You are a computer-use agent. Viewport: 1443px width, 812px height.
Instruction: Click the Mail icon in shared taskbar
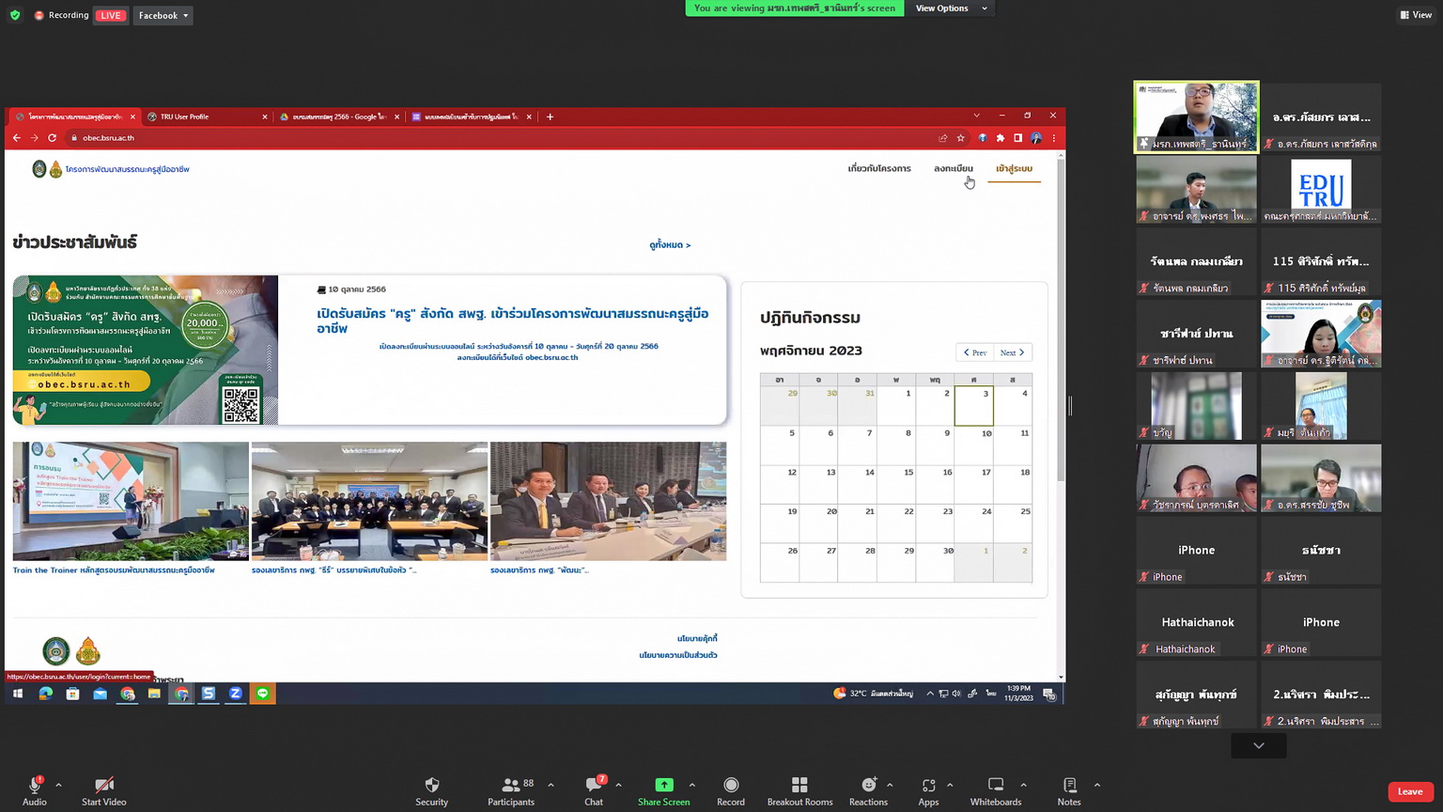pyautogui.click(x=100, y=694)
